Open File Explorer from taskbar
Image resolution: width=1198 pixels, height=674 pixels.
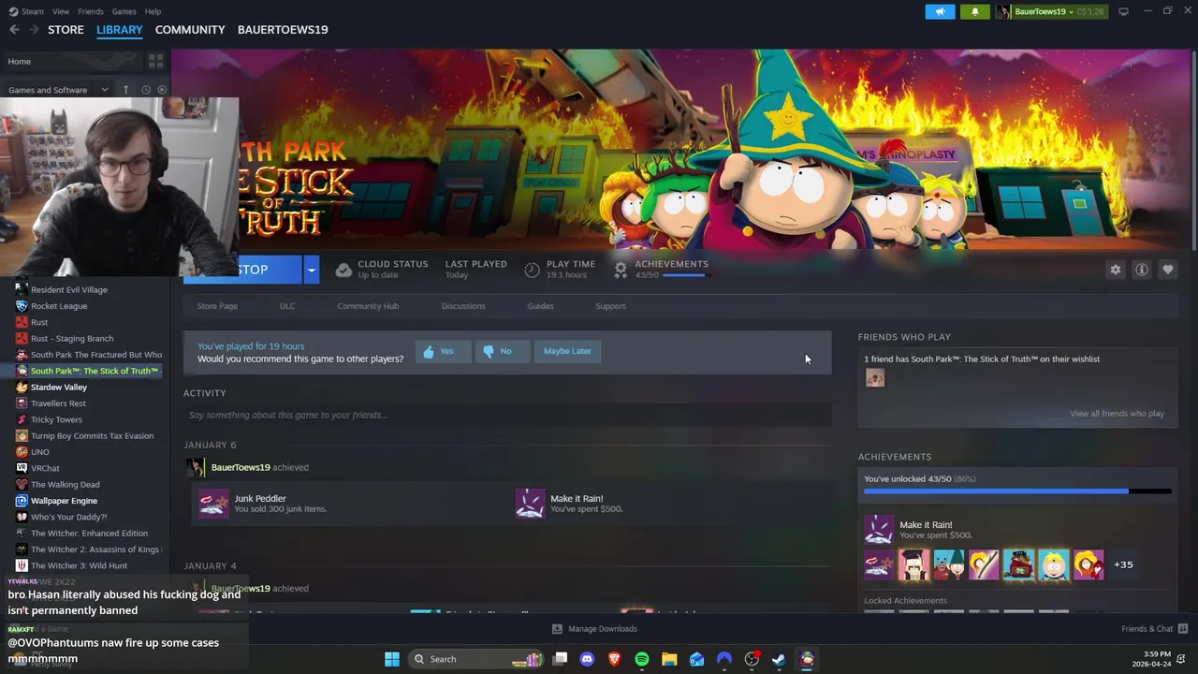coord(669,659)
